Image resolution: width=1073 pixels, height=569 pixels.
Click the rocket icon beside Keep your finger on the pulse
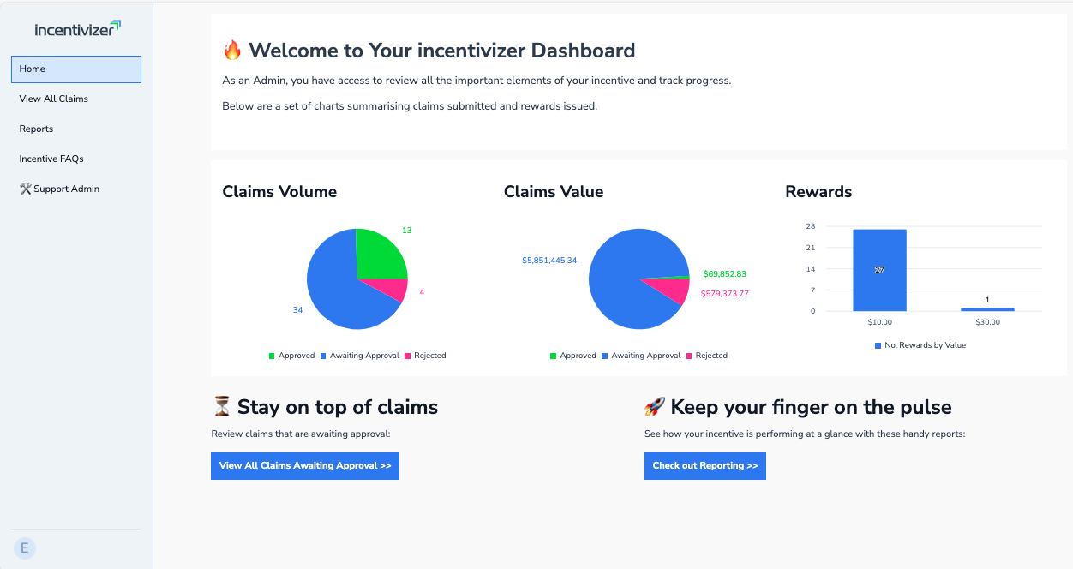coord(655,407)
